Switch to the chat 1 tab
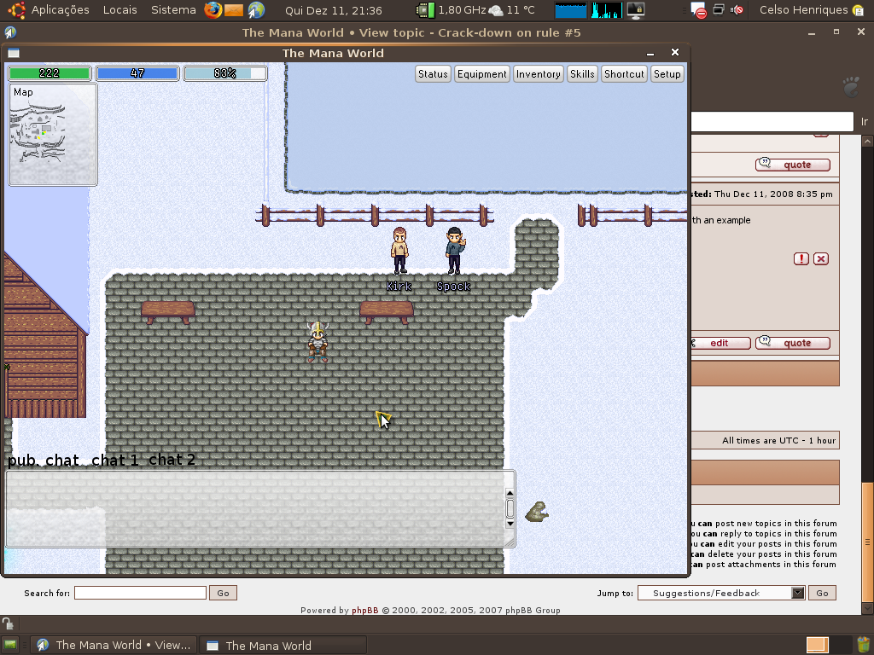The width and height of the screenshot is (874, 655). pos(115,460)
